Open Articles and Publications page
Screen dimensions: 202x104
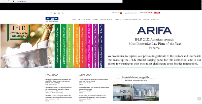point(132,19)
